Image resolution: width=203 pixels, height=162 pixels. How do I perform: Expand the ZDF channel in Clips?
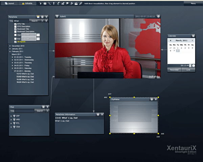pyautogui.click(x=12, y=116)
